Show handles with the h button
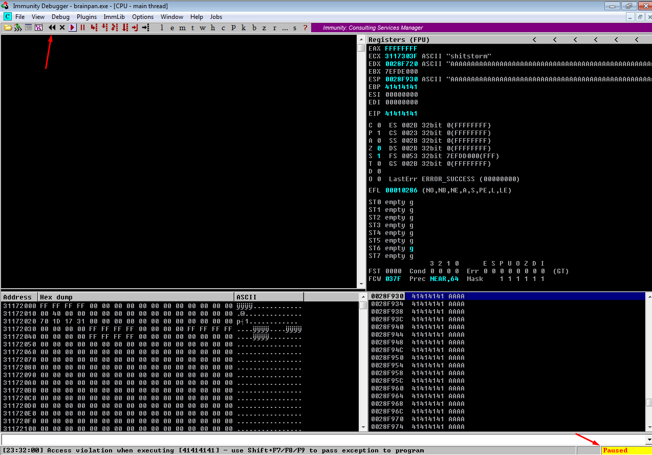Image resolution: width=652 pixels, height=455 pixels. (213, 28)
